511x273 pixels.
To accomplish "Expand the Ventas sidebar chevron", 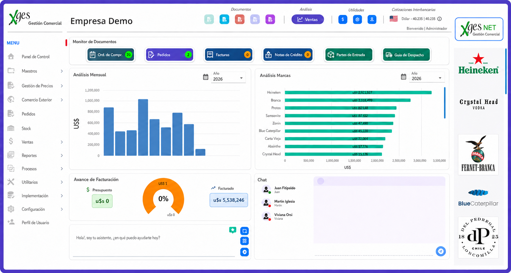I will [x=62, y=142].
